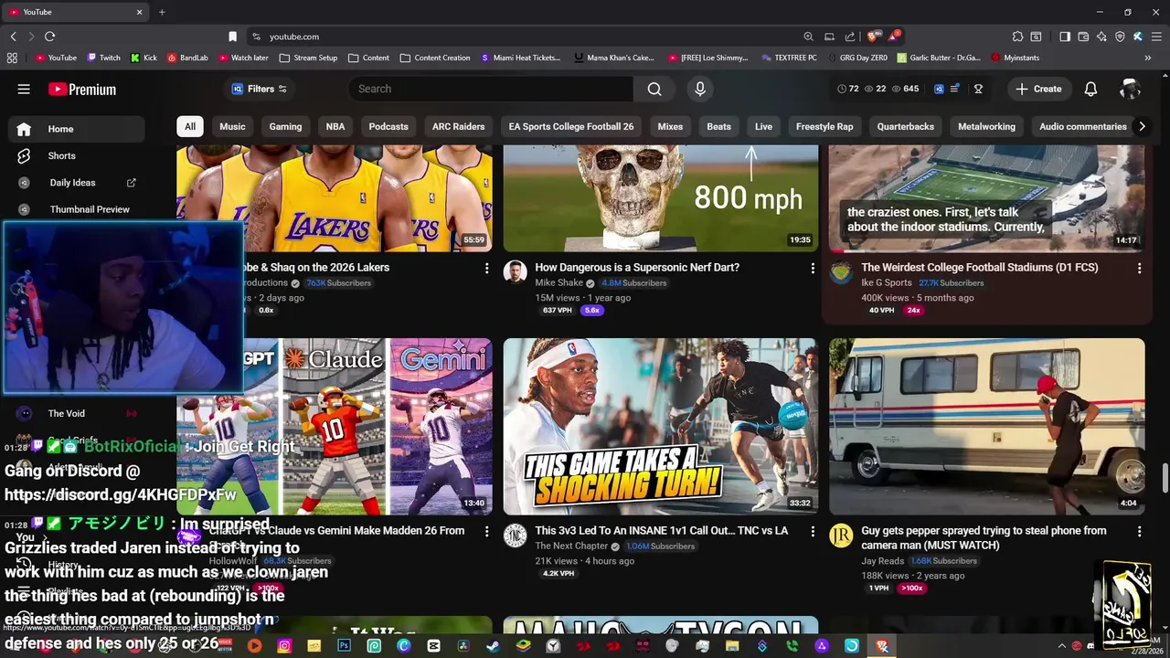Open Daily Ideas in sidebar
Screen dimensions: 1170x658
pyautogui.click(x=77, y=183)
